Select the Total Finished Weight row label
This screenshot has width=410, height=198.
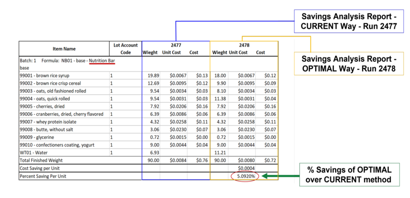(x=41, y=160)
